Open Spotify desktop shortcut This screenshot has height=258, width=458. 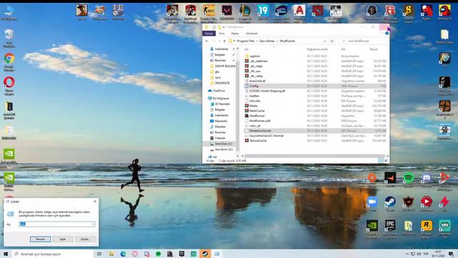[408, 178]
